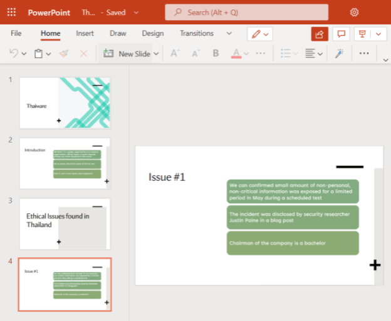Viewport: 391px width, 321px height.
Task: Expand the alignment options dropdown
Action: [x=320, y=54]
